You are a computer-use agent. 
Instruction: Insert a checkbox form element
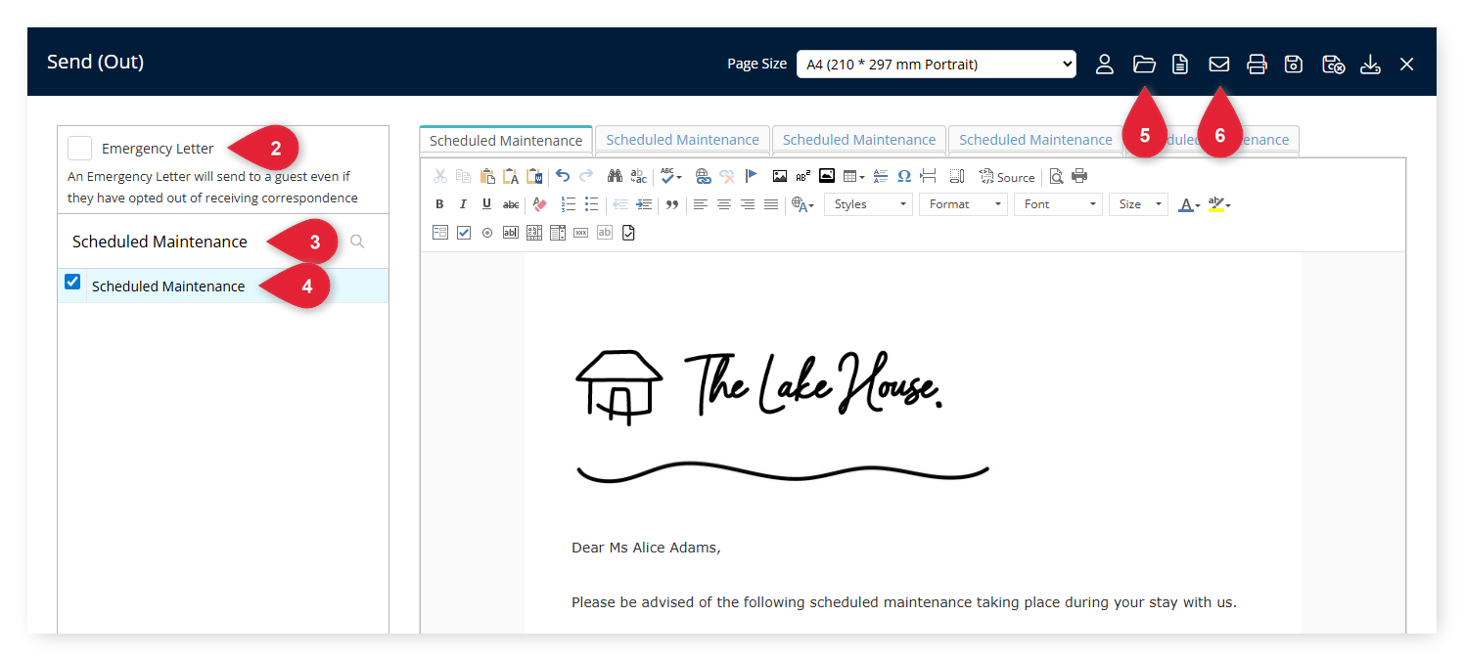[464, 233]
